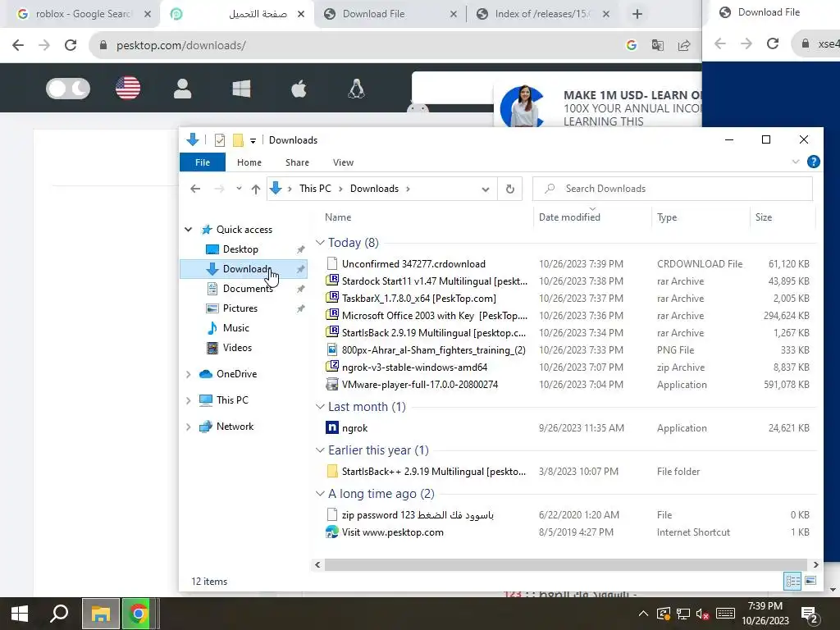The width and height of the screenshot is (840, 630).
Task: Select the Windows category icon
Action: (x=242, y=89)
